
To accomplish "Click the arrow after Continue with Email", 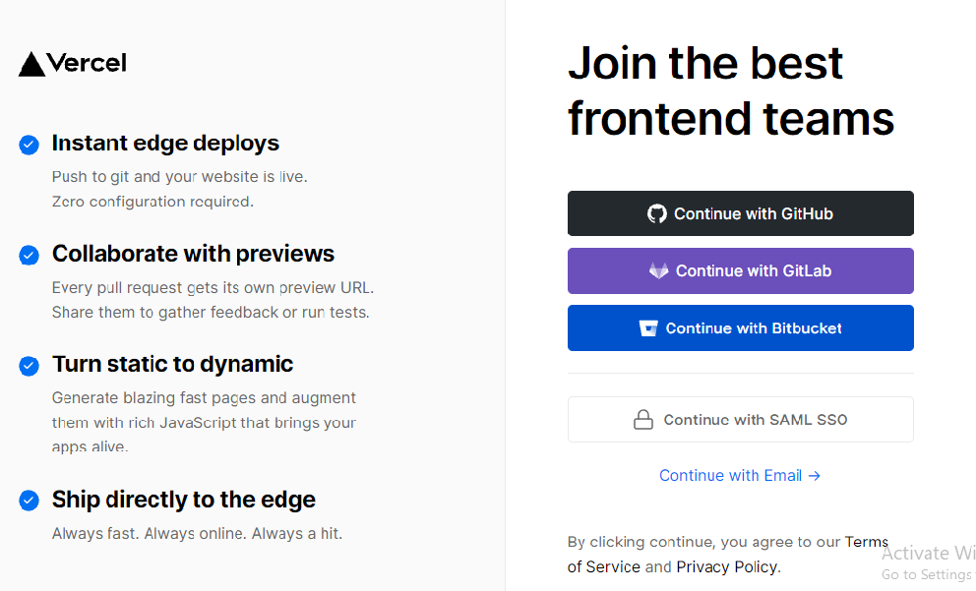I will click(814, 476).
